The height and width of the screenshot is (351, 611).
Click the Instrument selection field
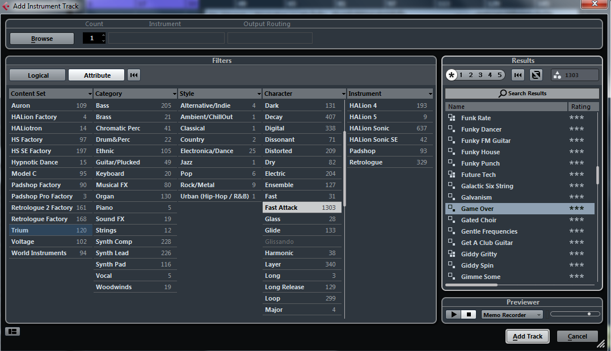click(166, 38)
